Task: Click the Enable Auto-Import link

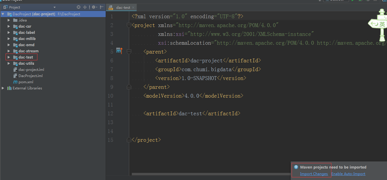Action: (348, 174)
